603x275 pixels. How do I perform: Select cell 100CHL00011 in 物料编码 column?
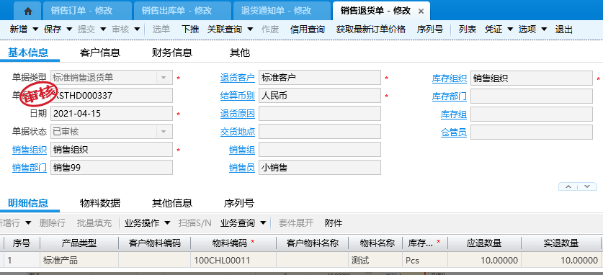coord(233,261)
